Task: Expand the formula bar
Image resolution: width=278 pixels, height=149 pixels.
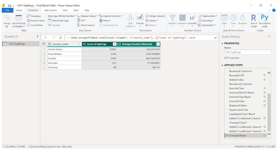Action: pyautogui.click(x=216, y=38)
